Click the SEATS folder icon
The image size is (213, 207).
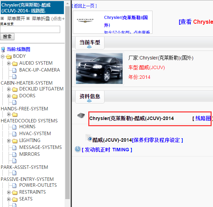click(x=15, y=199)
